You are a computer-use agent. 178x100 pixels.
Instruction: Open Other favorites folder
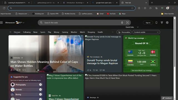pos(167,14)
